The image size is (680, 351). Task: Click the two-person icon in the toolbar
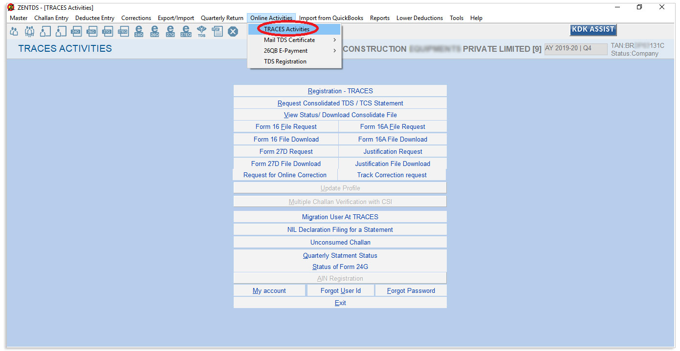tap(14, 32)
